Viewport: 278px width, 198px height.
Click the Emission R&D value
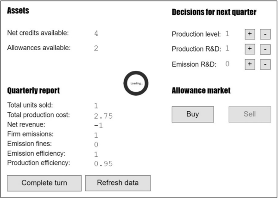(x=227, y=64)
